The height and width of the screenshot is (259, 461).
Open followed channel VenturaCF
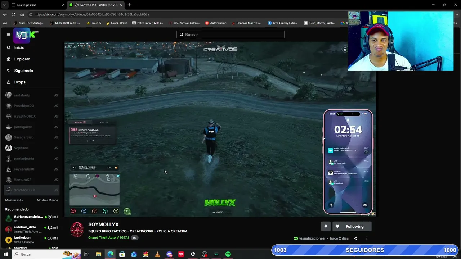pos(32,180)
